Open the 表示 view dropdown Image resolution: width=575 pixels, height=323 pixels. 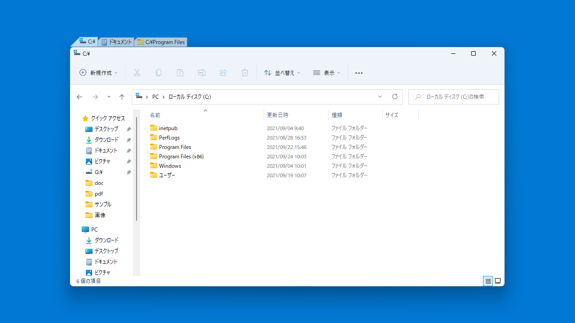327,73
